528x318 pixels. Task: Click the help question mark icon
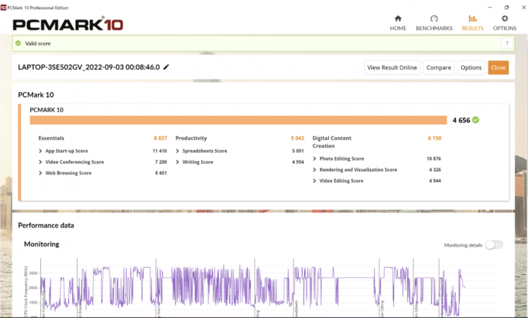click(x=507, y=43)
